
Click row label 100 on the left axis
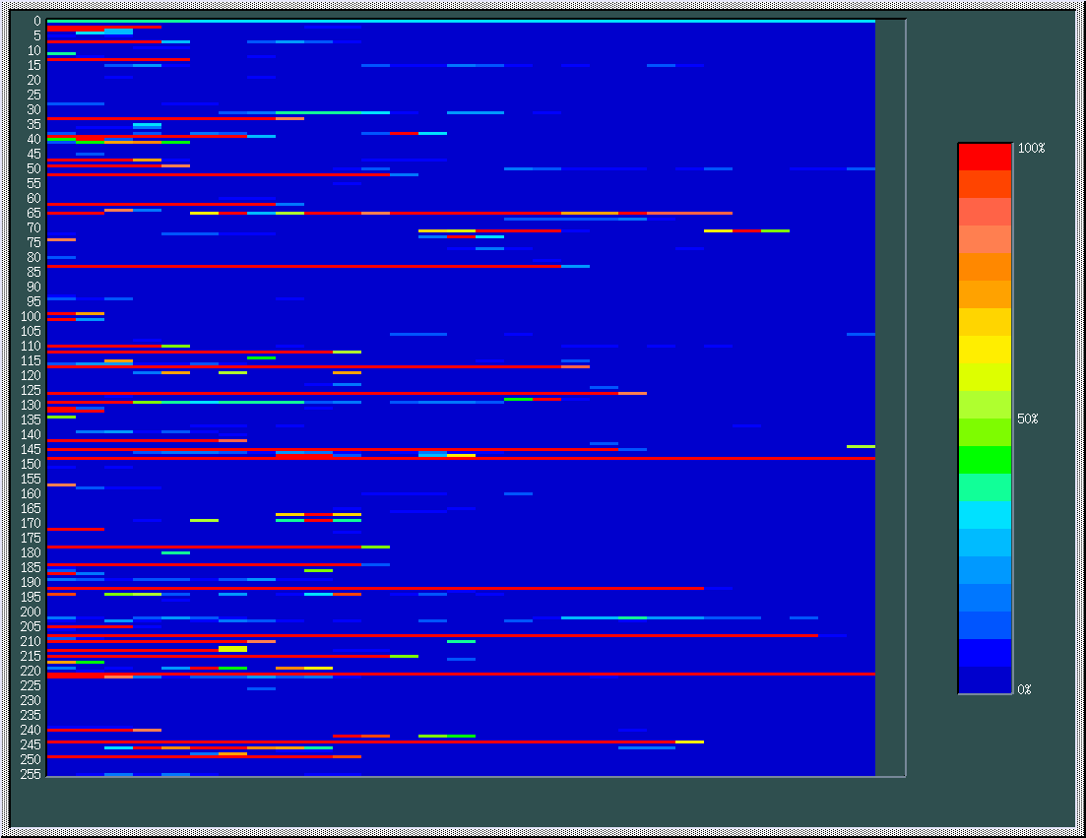(31, 316)
